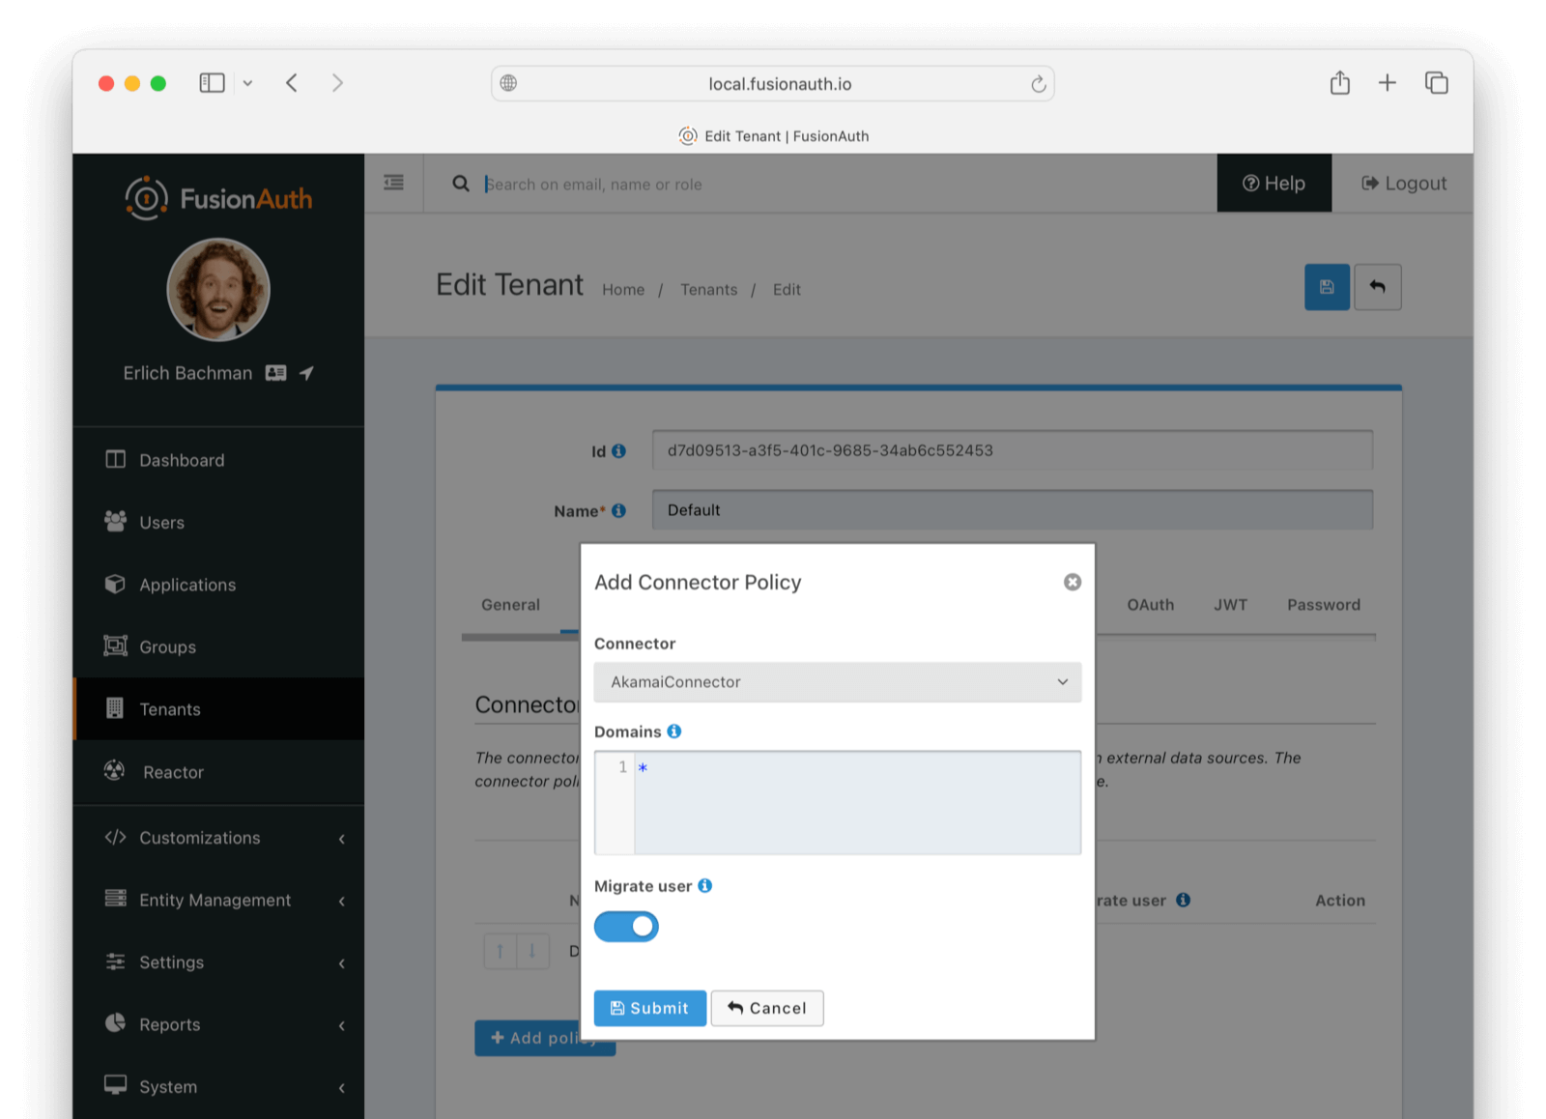This screenshot has height=1119, width=1546.
Task: Open the Applications sidebar section
Action: point(186,584)
